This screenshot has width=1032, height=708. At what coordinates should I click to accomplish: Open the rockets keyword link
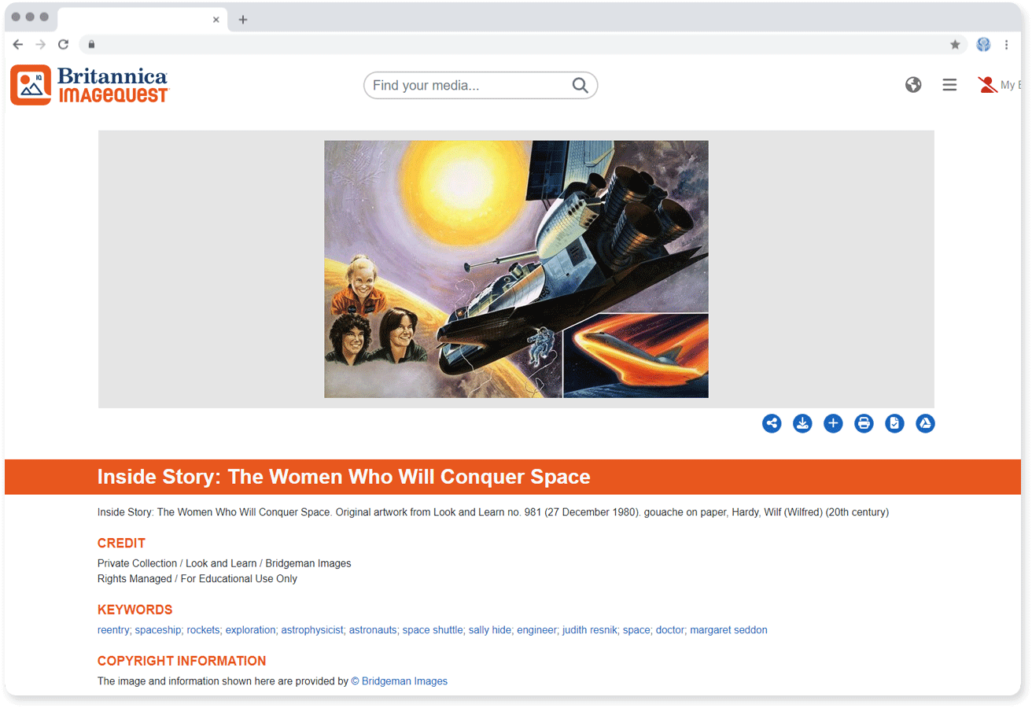click(204, 630)
